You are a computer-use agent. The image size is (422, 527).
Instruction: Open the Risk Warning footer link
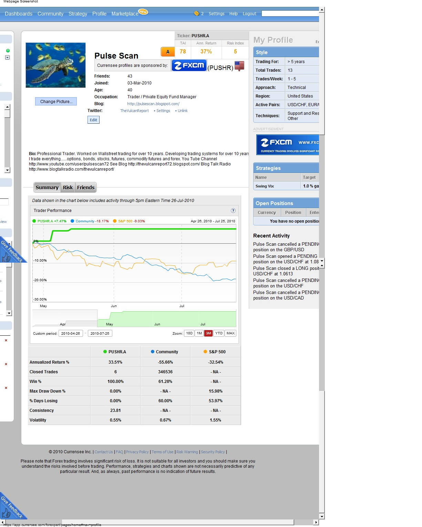point(187,452)
